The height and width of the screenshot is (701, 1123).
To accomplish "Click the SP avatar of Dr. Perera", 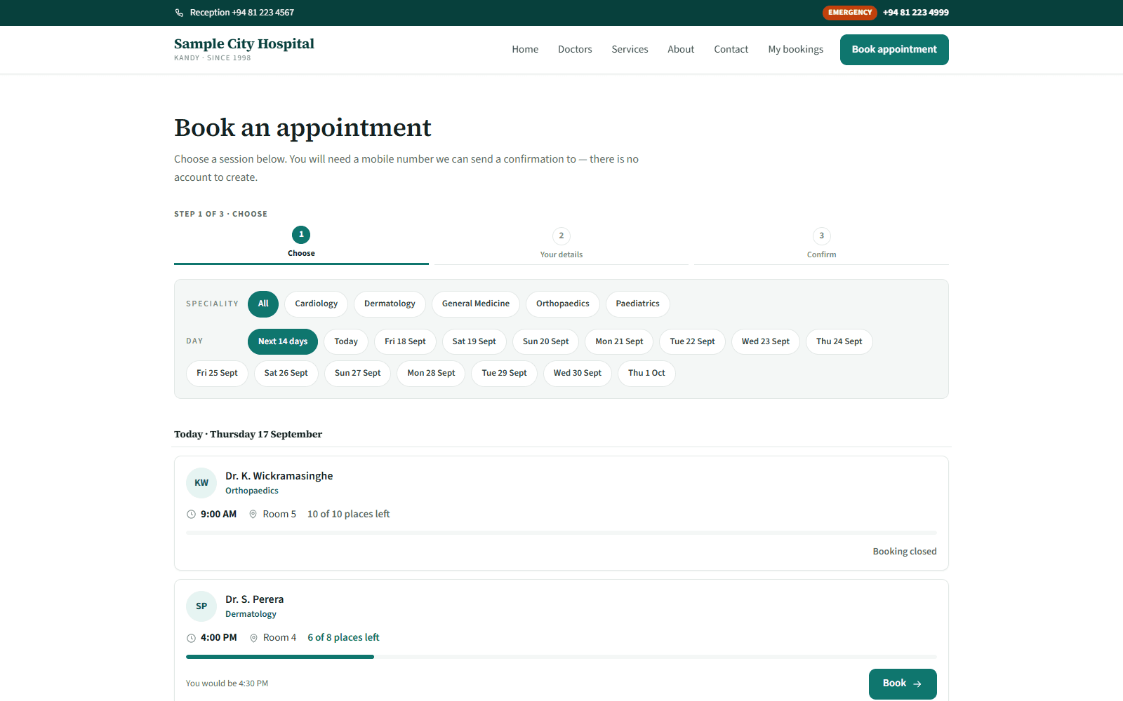I will pyautogui.click(x=201, y=606).
